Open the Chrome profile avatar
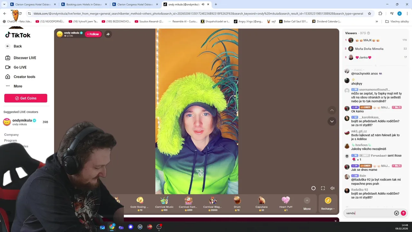This screenshot has width=412, height=232. tap(399, 14)
